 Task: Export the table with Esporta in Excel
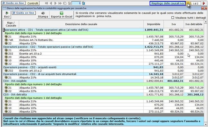[61, 15]
